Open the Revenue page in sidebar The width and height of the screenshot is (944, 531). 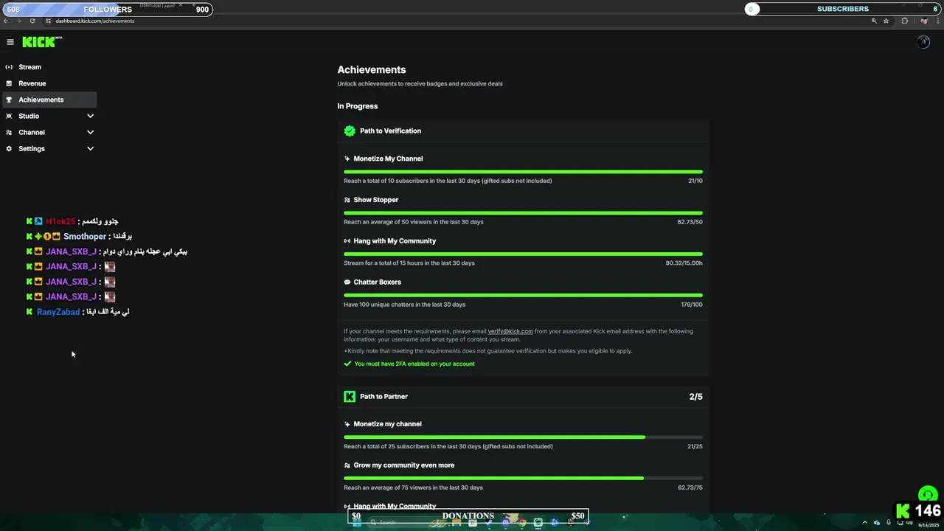click(49, 83)
